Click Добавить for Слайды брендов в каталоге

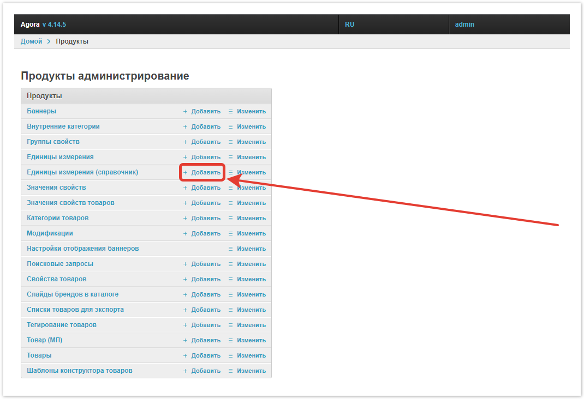[x=205, y=294]
